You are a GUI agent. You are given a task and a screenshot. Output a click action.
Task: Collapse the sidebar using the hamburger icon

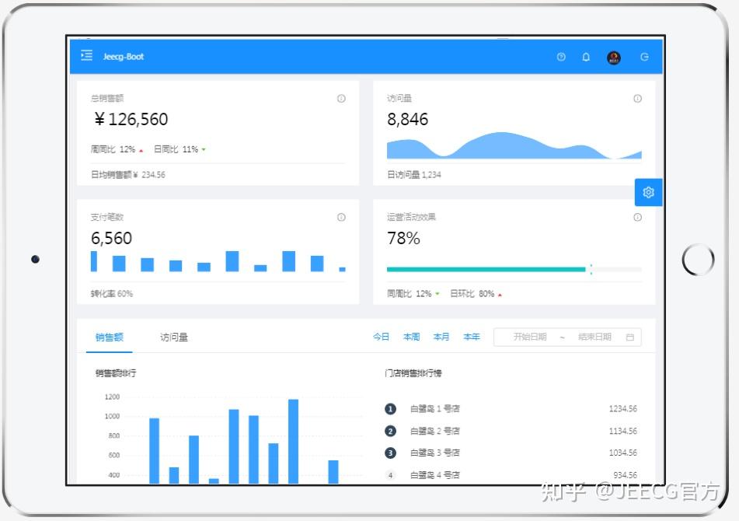click(x=86, y=55)
